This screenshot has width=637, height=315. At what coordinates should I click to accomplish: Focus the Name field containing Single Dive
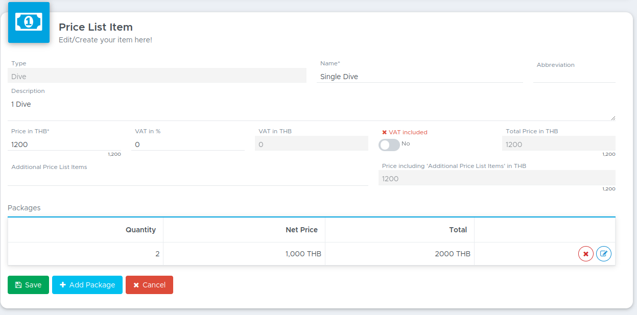[420, 77]
